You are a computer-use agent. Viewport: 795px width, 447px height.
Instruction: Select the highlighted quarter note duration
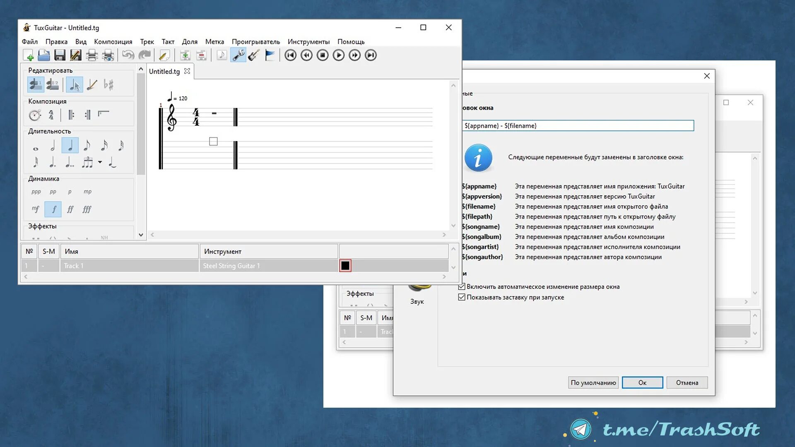click(x=70, y=146)
